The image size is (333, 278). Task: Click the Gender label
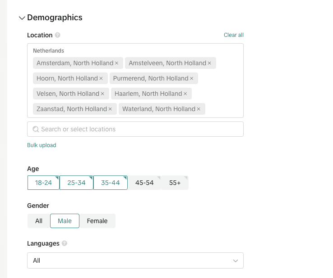38,206
